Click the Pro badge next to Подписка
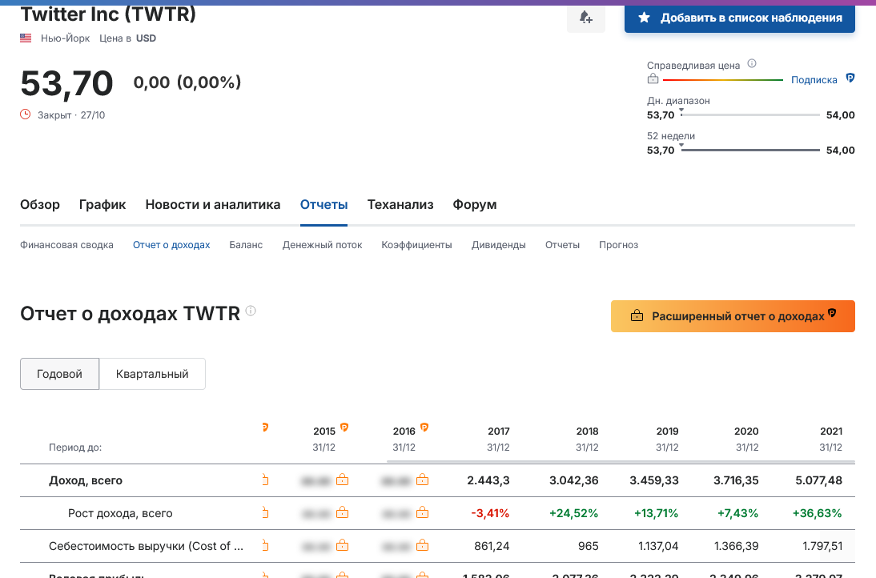 tap(850, 78)
